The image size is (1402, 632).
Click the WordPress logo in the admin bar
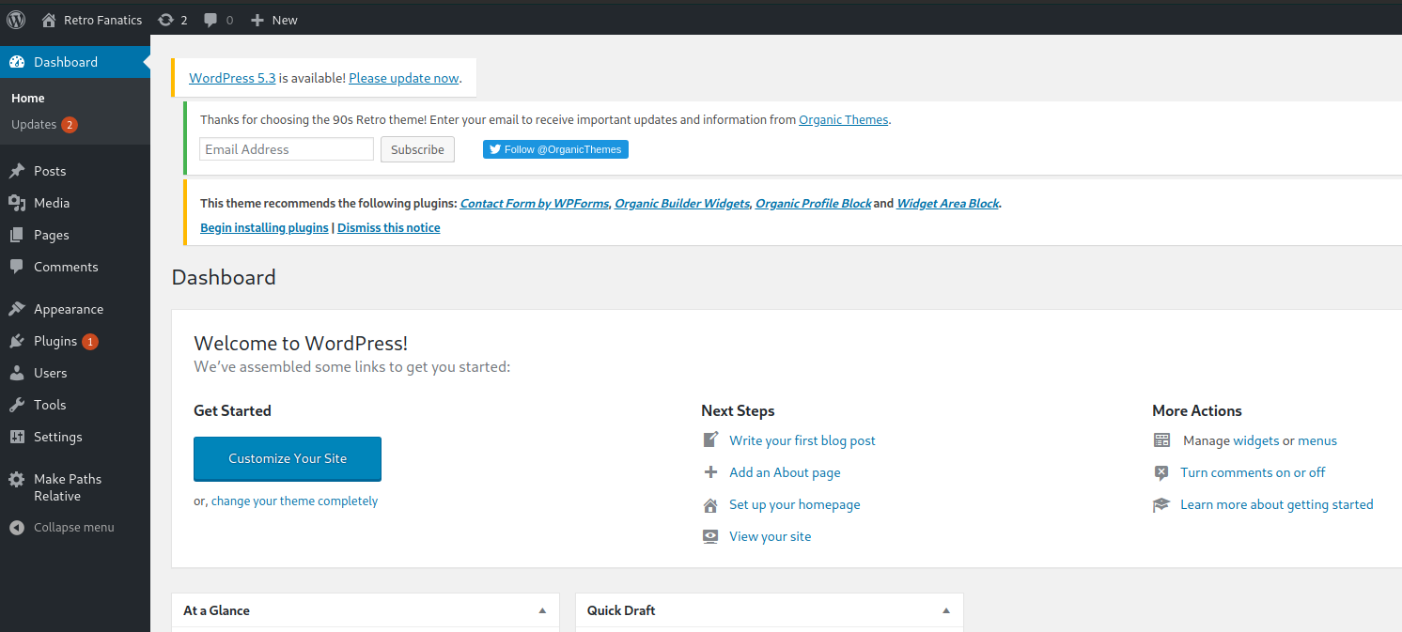[x=15, y=19]
